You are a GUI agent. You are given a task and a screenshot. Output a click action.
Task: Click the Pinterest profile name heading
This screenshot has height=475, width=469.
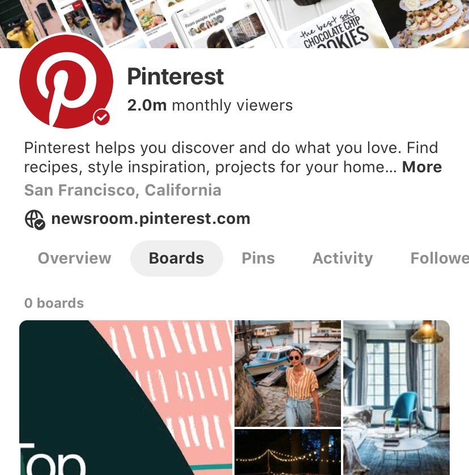click(x=176, y=77)
